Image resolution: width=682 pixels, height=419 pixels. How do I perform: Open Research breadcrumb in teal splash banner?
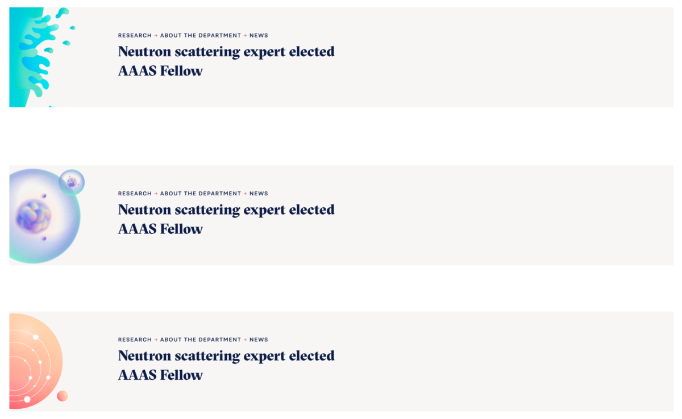[x=135, y=35]
